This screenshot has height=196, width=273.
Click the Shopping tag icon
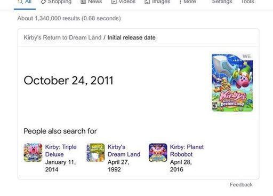coord(43,2)
